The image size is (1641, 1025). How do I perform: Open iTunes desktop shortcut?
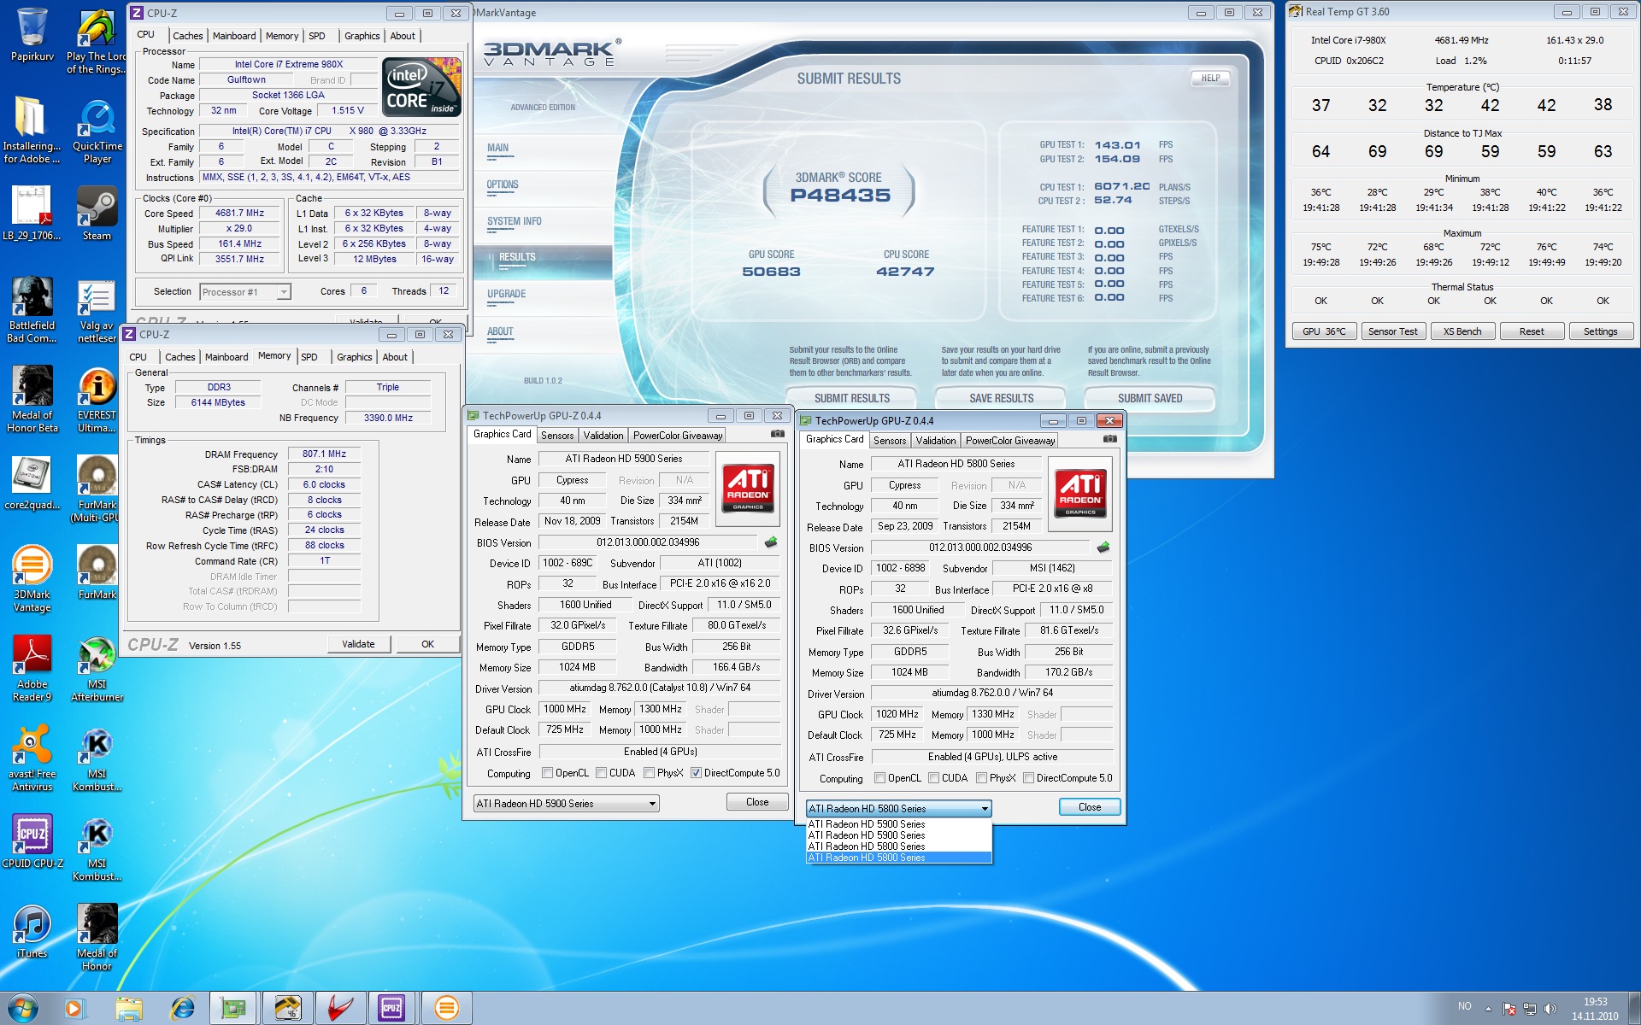click(x=32, y=931)
